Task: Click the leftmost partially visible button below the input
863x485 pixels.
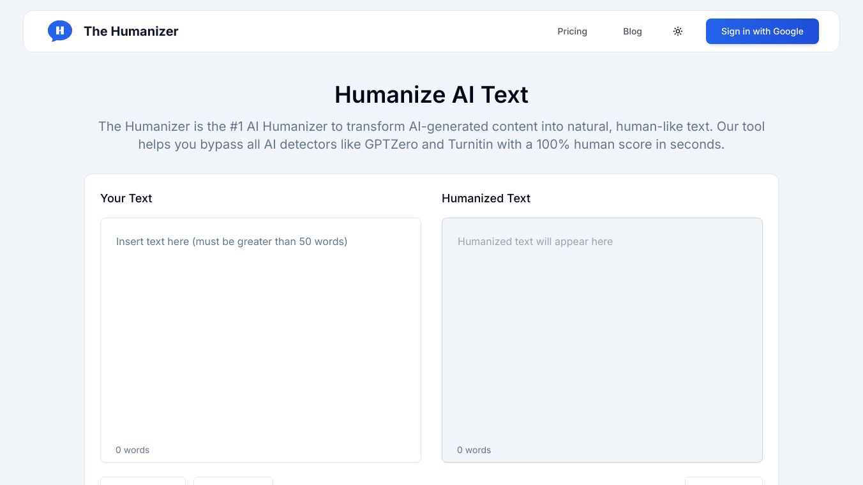Action: (x=143, y=481)
